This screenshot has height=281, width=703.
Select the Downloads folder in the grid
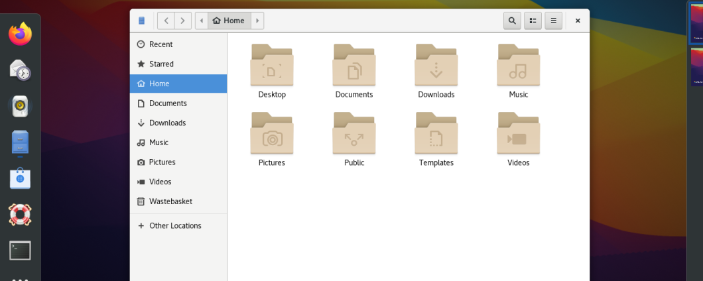pyautogui.click(x=436, y=66)
